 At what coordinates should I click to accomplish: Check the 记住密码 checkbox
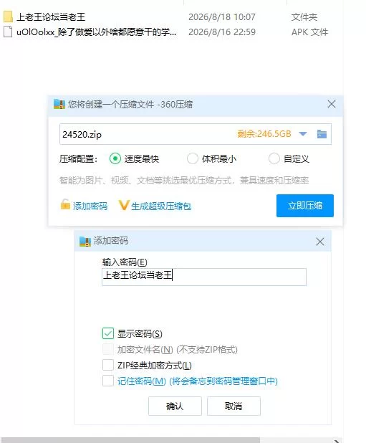click(x=108, y=381)
